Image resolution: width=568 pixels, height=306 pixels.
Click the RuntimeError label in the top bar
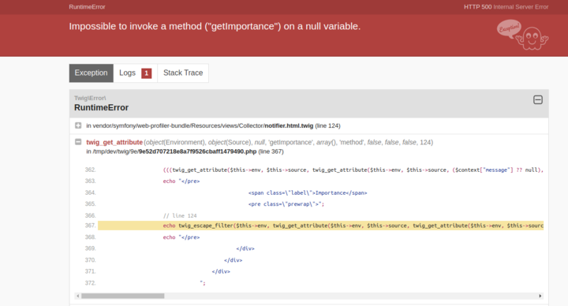click(87, 7)
